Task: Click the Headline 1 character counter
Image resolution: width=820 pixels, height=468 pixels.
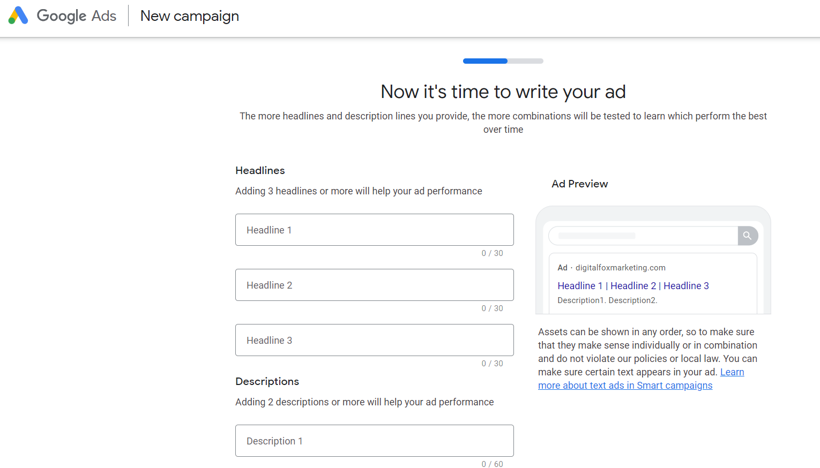Action: [x=492, y=253]
